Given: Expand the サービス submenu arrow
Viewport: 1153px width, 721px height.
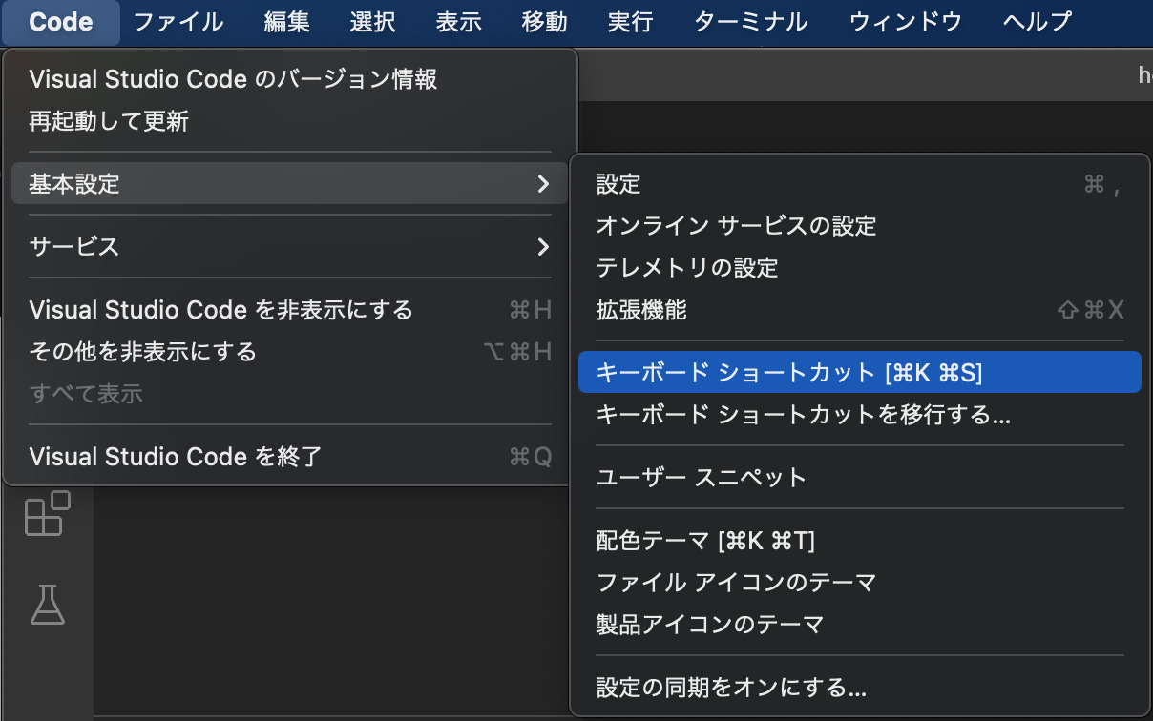Looking at the screenshot, I should [542, 247].
